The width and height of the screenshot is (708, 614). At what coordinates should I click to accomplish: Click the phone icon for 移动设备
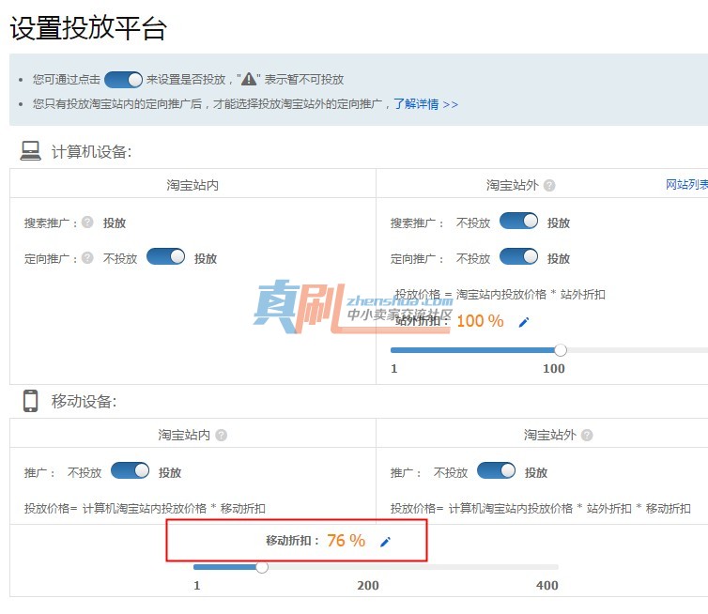(31, 401)
